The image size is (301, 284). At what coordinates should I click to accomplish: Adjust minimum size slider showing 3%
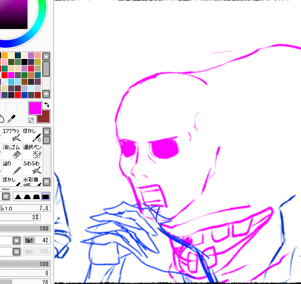tap(20, 217)
